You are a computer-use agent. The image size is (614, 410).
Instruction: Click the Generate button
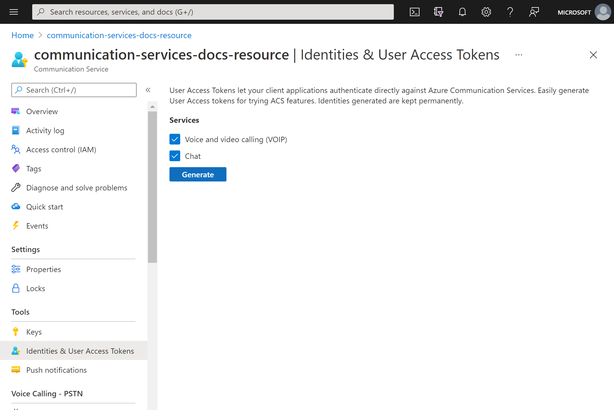coord(198,174)
